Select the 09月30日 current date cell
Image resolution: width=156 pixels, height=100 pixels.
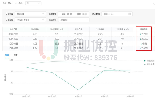tap(13, 39)
